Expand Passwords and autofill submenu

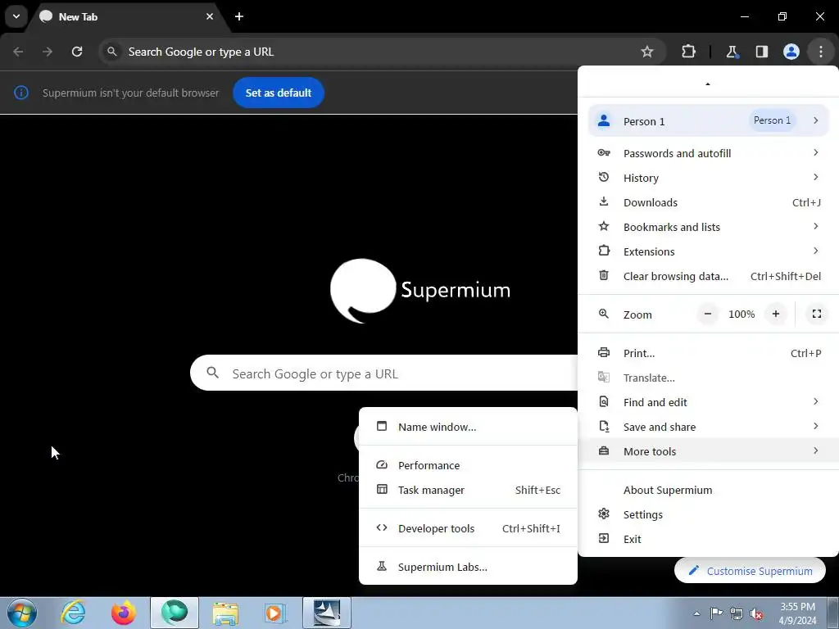click(x=708, y=153)
